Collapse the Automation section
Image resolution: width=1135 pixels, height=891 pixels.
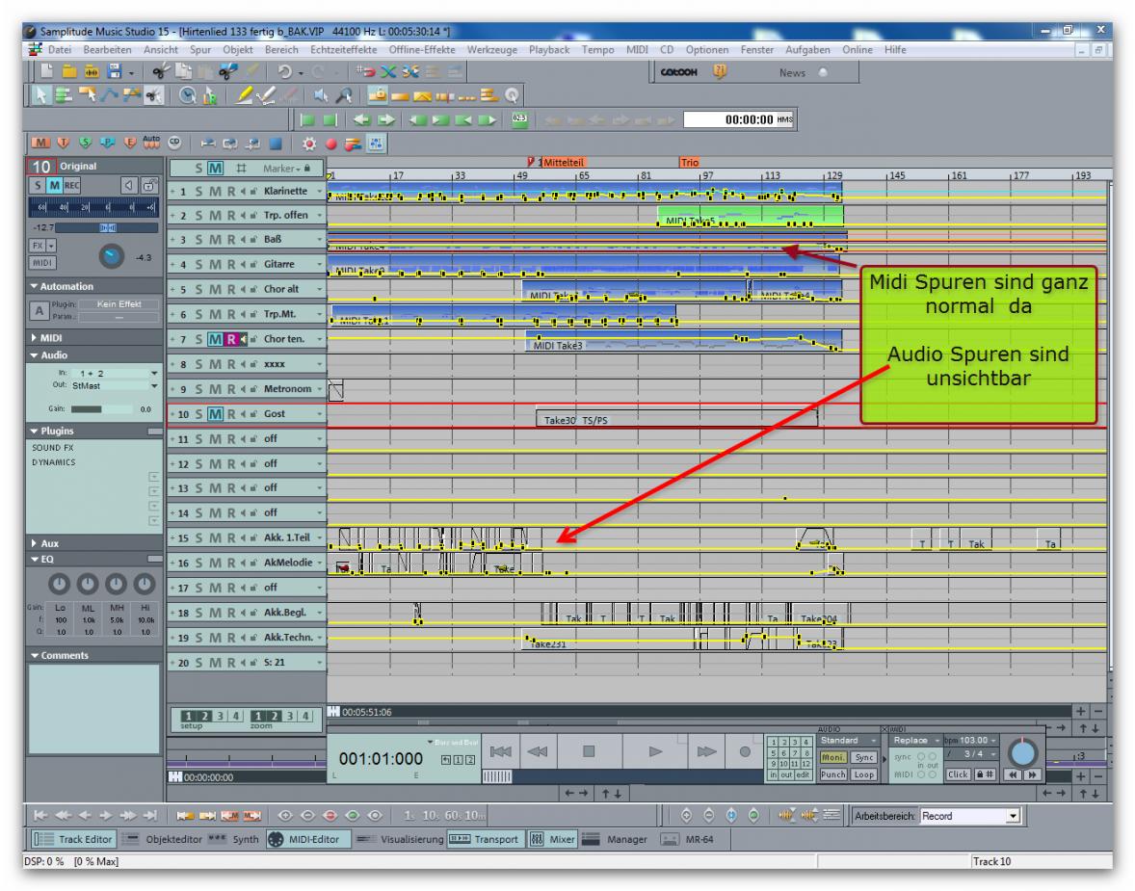coord(34,287)
